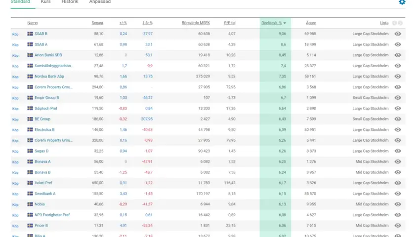
Task: Sort the table by Senast column
Action: pos(97,23)
